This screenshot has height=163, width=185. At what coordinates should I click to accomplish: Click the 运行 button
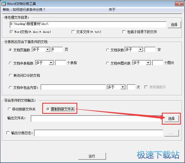click(92, 156)
